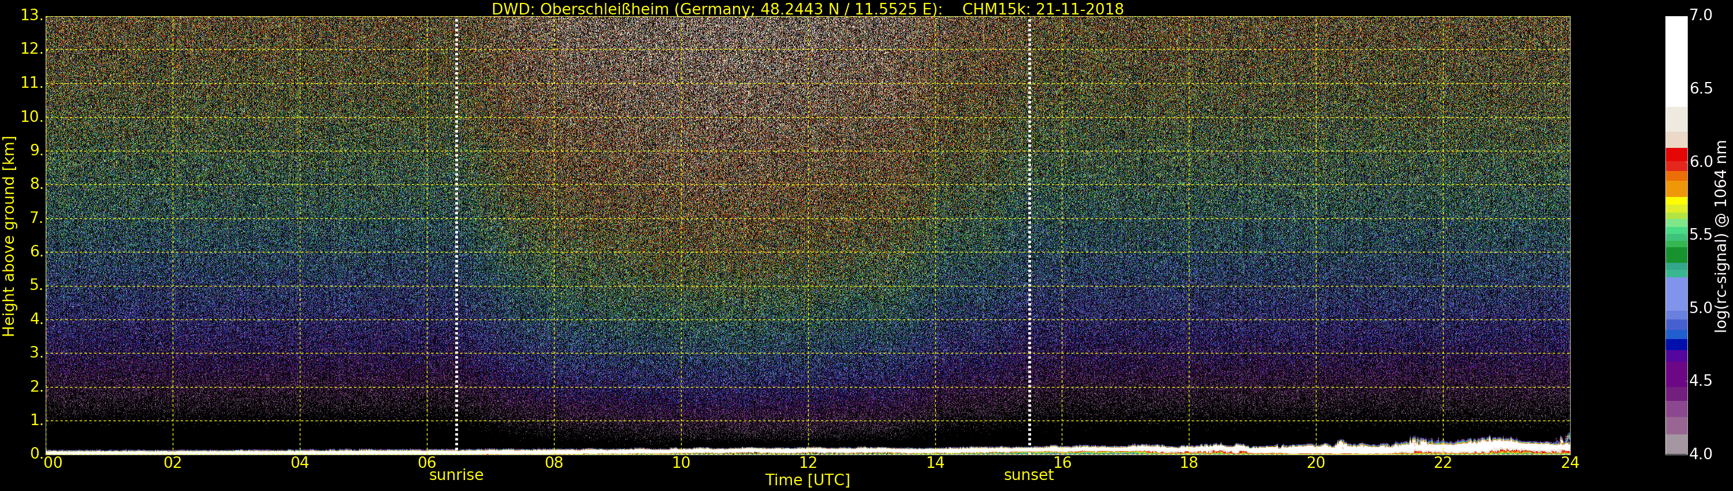Click the "CHM15k: 21-11-2018" title text
The width and height of the screenshot is (1733, 491).
pos(1043,9)
